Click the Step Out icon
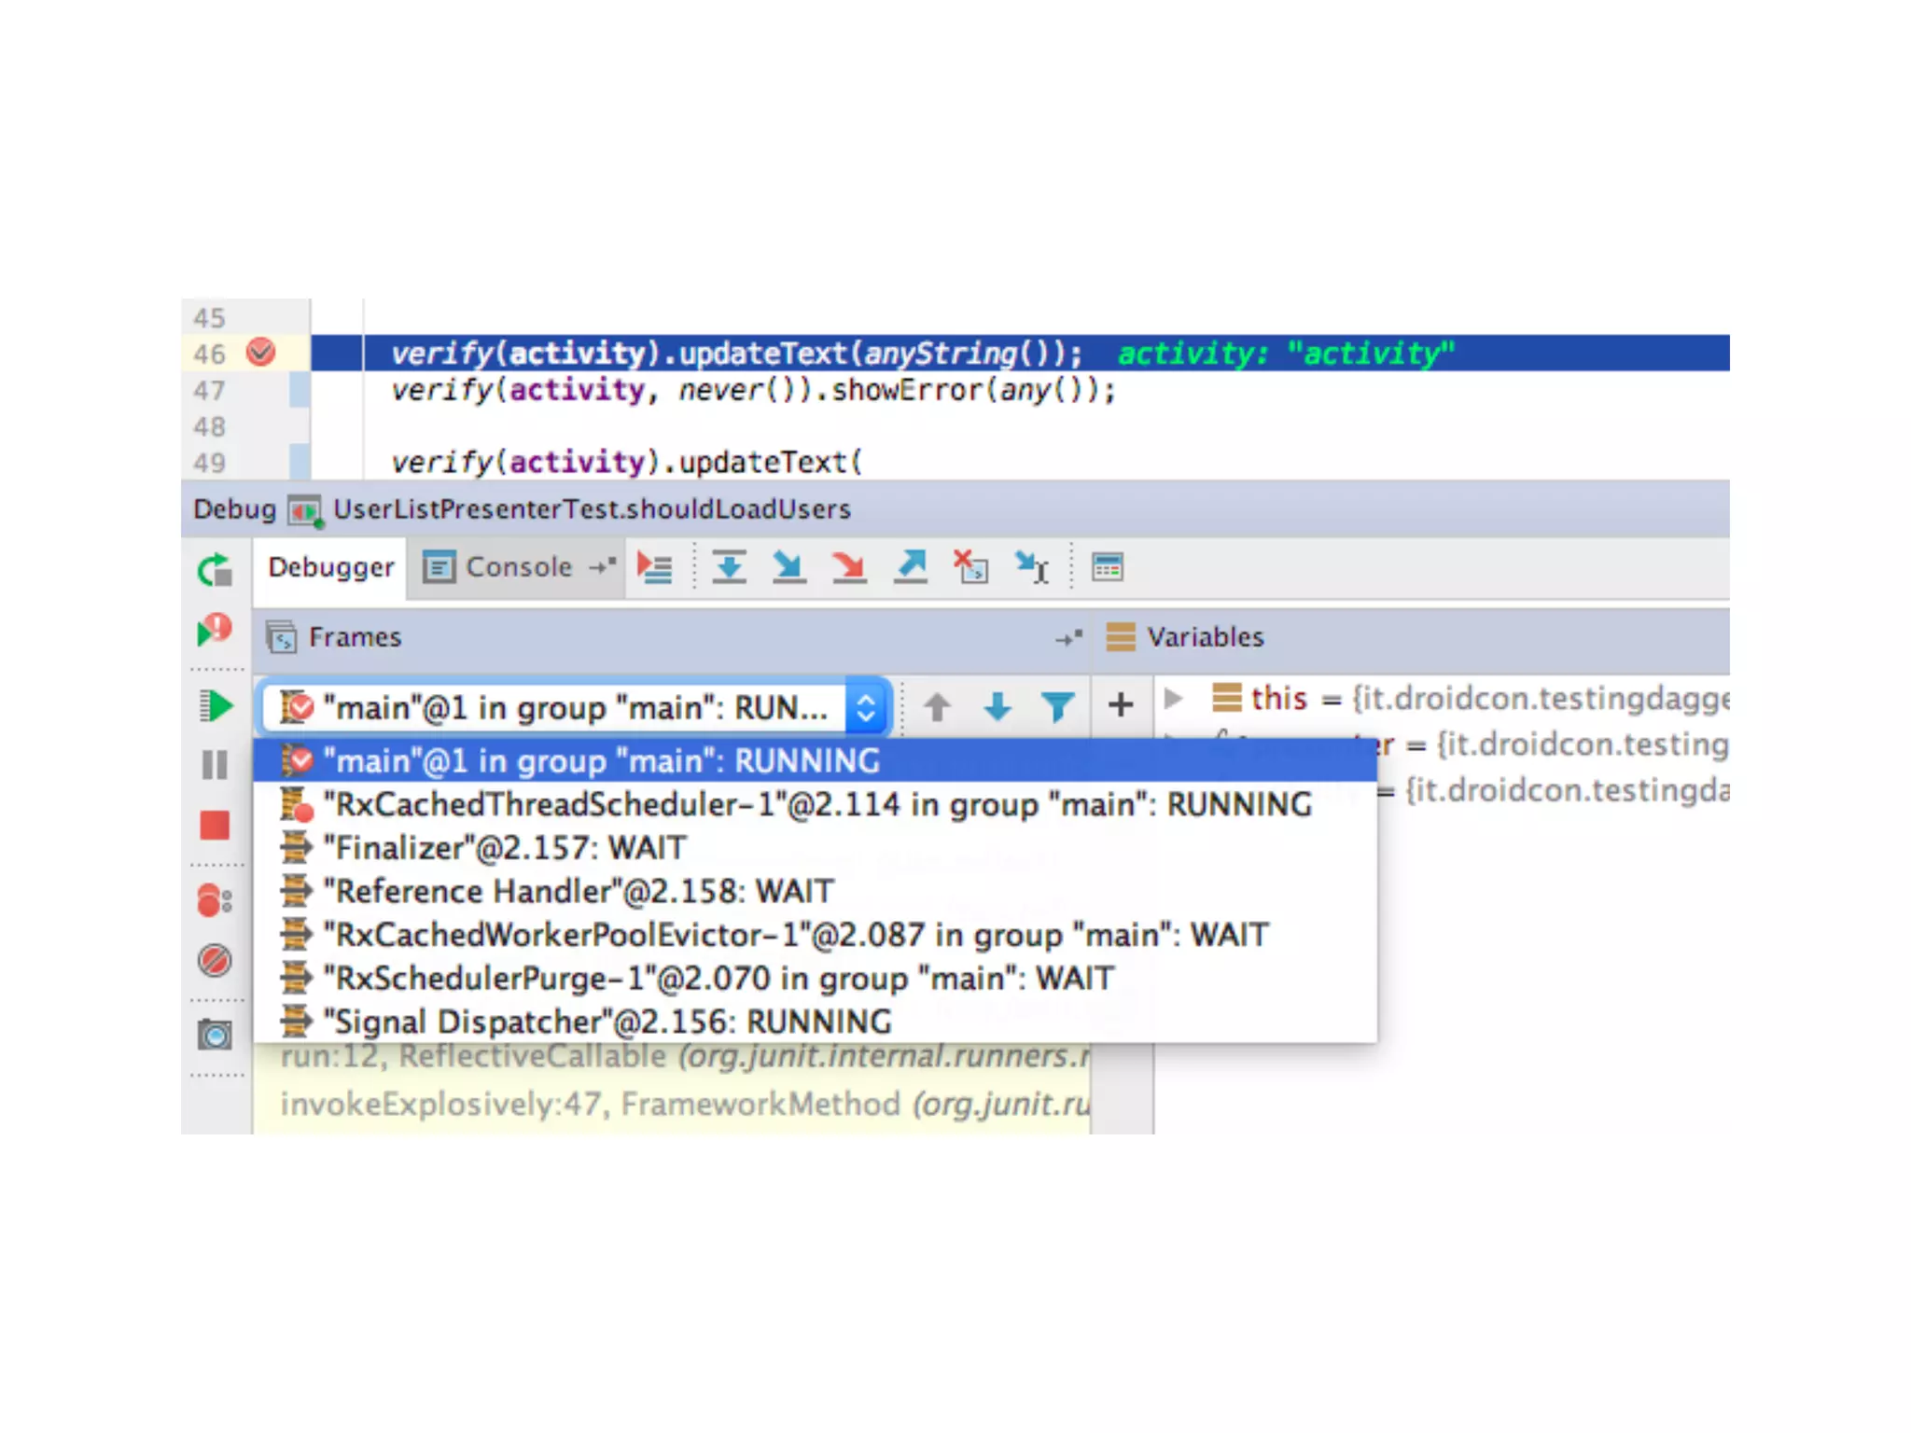The width and height of the screenshot is (1911, 1433). [x=911, y=566]
